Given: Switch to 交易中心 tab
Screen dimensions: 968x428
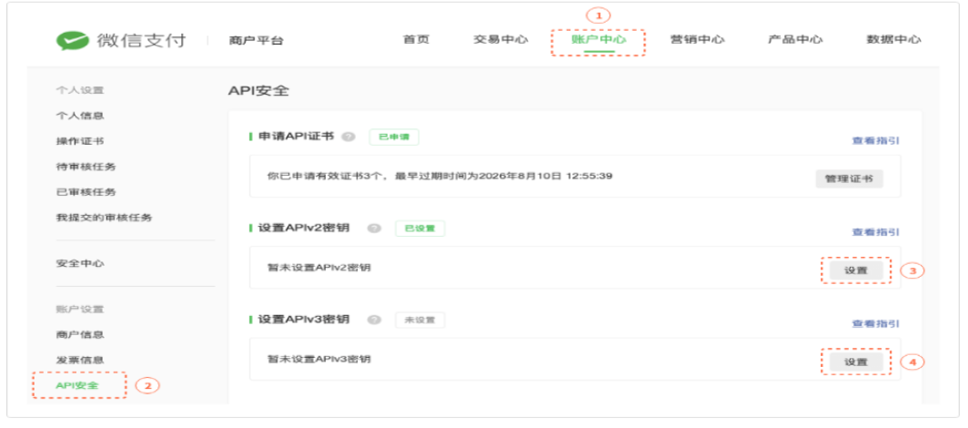Looking at the screenshot, I should click(500, 40).
